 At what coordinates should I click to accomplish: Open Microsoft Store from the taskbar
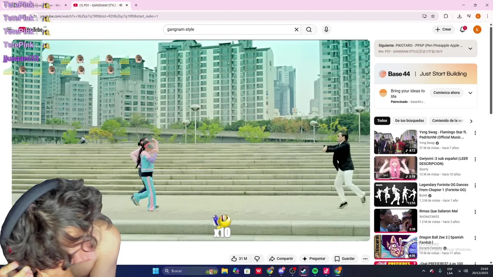[247, 271]
